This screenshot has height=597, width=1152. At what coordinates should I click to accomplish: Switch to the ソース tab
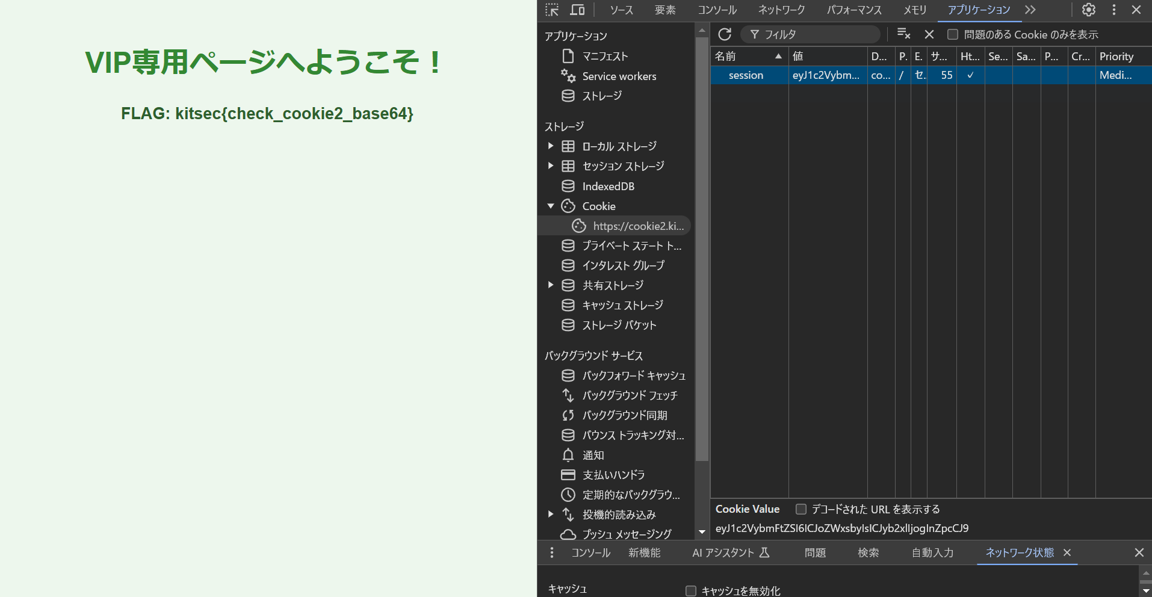(x=622, y=10)
